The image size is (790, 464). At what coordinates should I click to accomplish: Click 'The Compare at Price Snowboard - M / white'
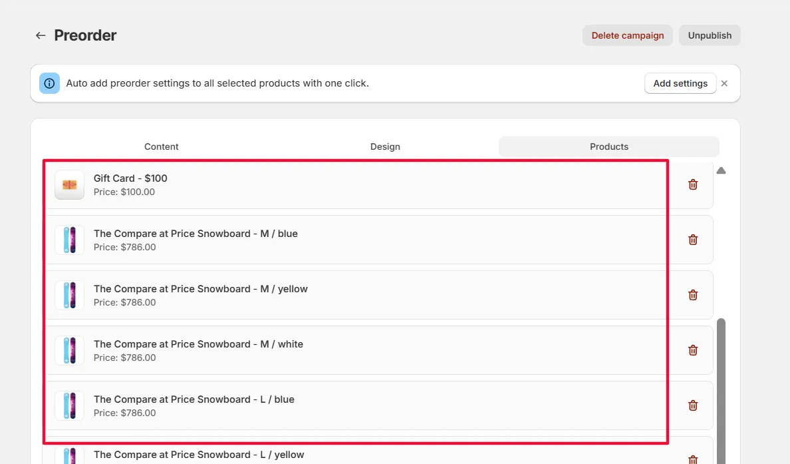[199, 344]
